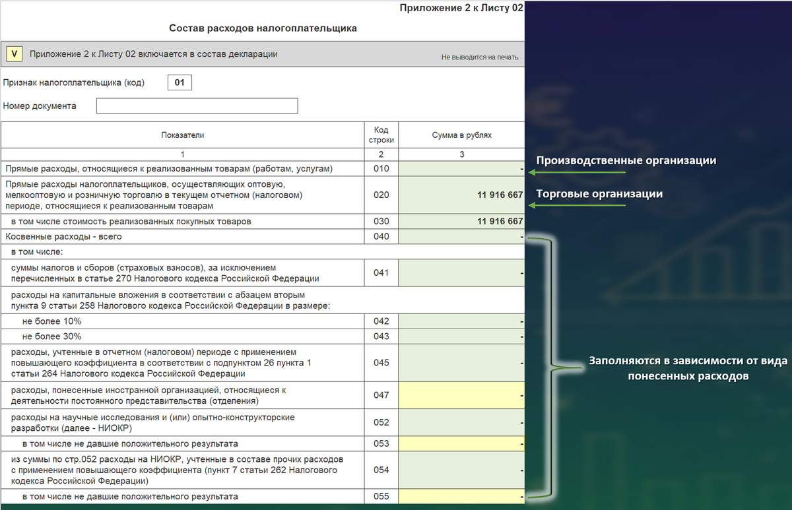
Task: Click the 'не более 30%' amount cell line 043
Action: pyautogui.click(x=461, y=336)
